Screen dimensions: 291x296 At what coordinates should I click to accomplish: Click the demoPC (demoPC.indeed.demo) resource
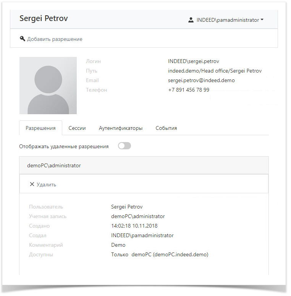pos(170,254)
